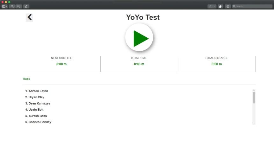Select athlete Bryan Clay

(x=36, y=97)
